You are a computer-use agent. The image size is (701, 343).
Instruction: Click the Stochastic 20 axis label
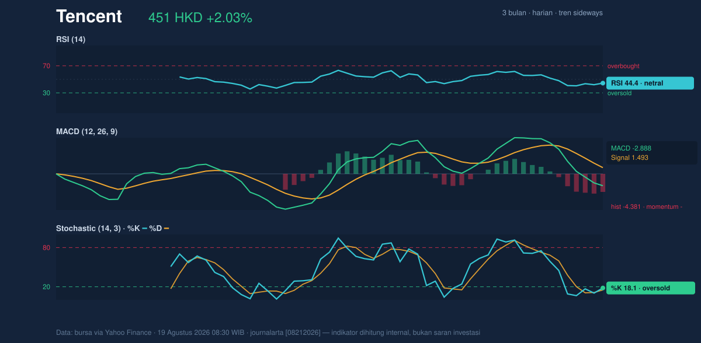coord(46,287)
